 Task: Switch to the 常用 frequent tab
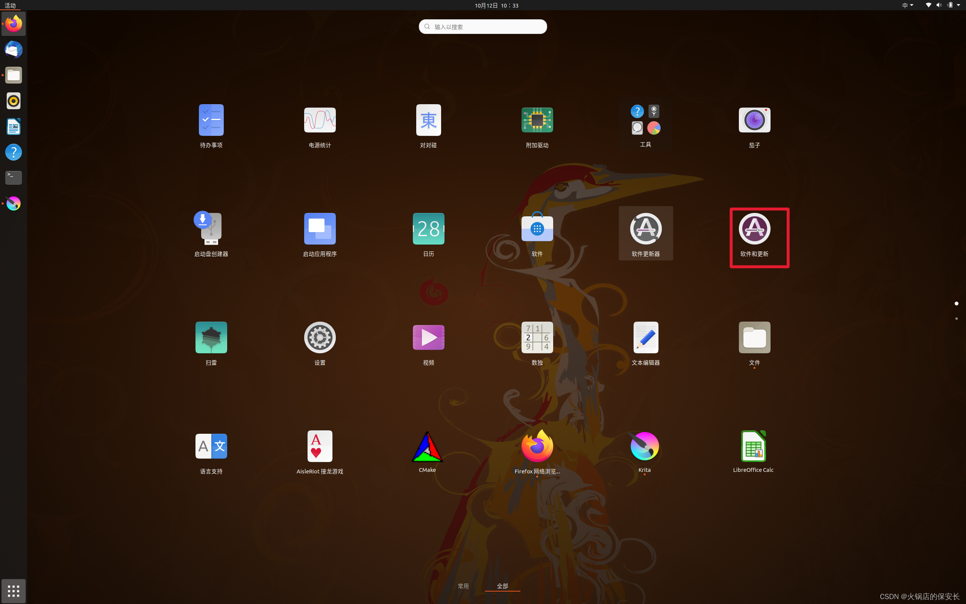pos(463,586)
